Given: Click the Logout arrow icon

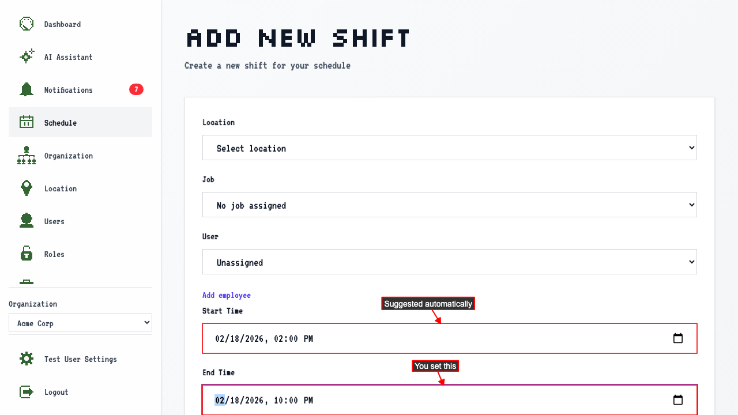Looking at the screenshot, I should coord(27,392).
